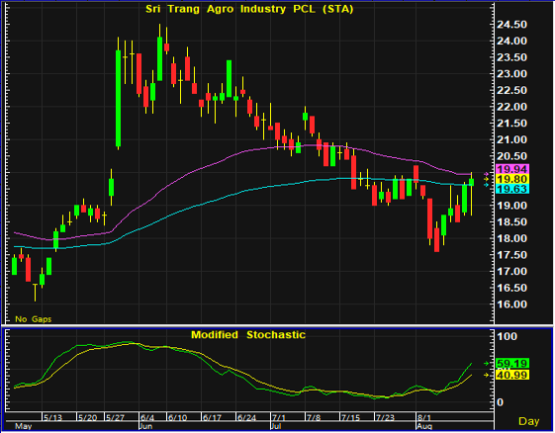Click the cyan 19.63 price label
555x433 pixels.
tap(512, 189)
